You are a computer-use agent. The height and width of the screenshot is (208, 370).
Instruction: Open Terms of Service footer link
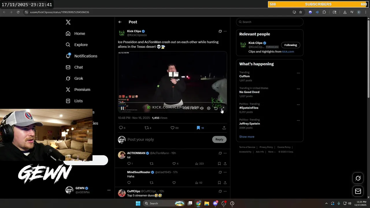click(x=247, y=147)
